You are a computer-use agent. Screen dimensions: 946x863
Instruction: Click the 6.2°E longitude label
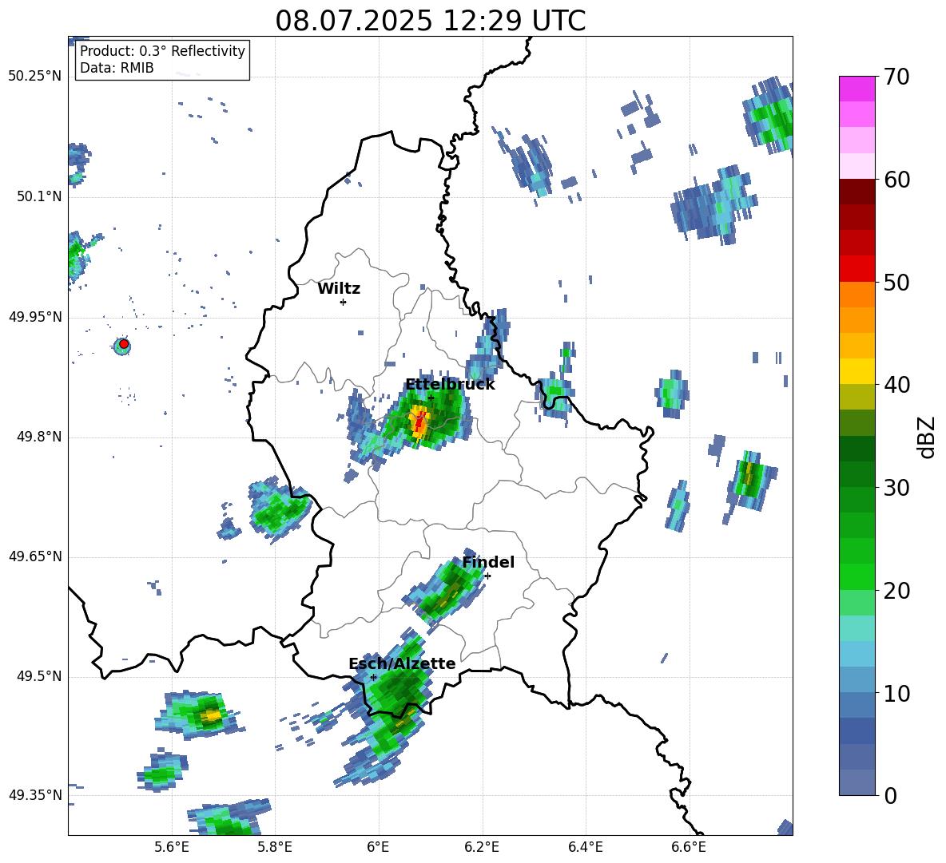pyautogui.click(x=482, y=848)
